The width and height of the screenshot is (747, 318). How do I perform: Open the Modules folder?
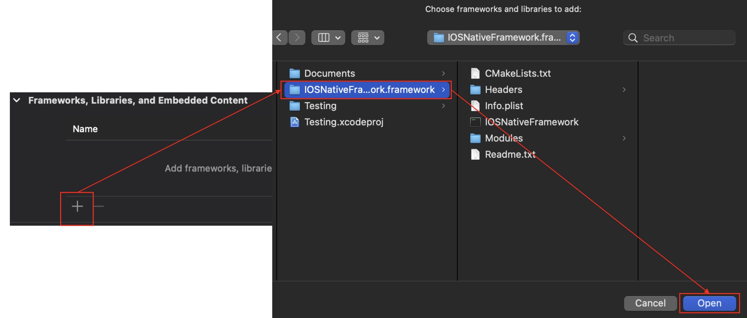tap(504, 138)
